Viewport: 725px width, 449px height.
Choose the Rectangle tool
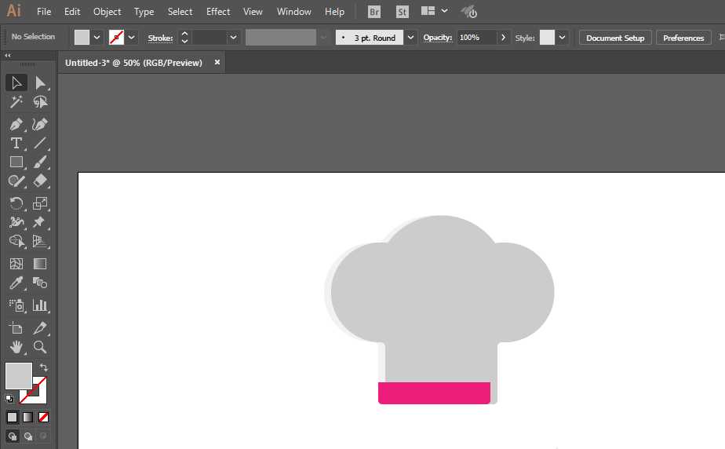coord(16,162)
